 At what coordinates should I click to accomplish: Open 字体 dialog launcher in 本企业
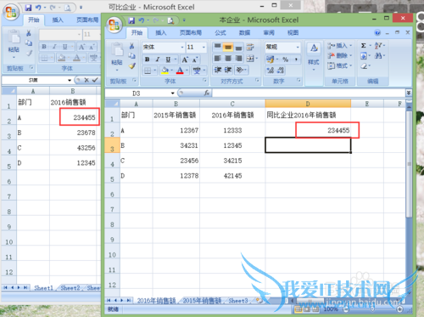coord(204,81)
